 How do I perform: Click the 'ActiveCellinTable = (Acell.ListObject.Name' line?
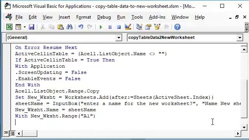pyautogui.click(x=91, y=54)
